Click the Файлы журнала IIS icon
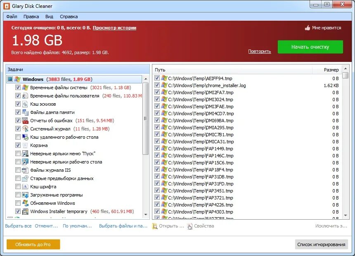The height and width of the screenshot is (256, 355). point(25,170)
